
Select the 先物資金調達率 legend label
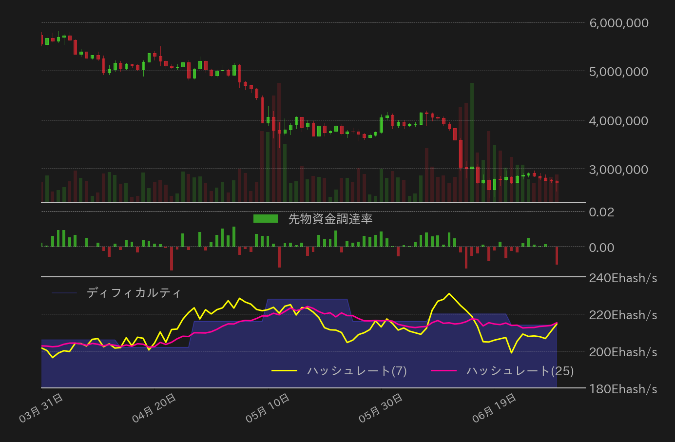[330, 219]
